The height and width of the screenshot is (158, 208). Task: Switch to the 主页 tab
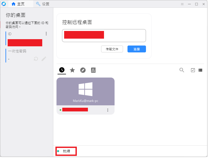(18, 4)
